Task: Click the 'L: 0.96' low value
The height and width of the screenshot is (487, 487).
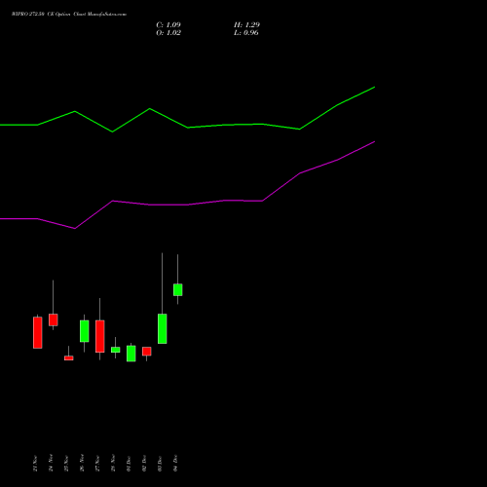Action: pos(246,33)
